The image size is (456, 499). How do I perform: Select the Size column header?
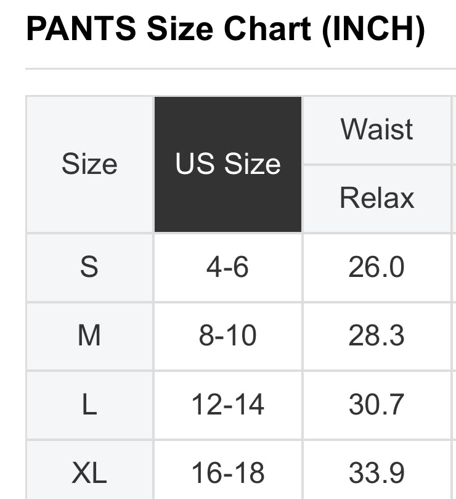pyautogui.click(x=89, y=164)
